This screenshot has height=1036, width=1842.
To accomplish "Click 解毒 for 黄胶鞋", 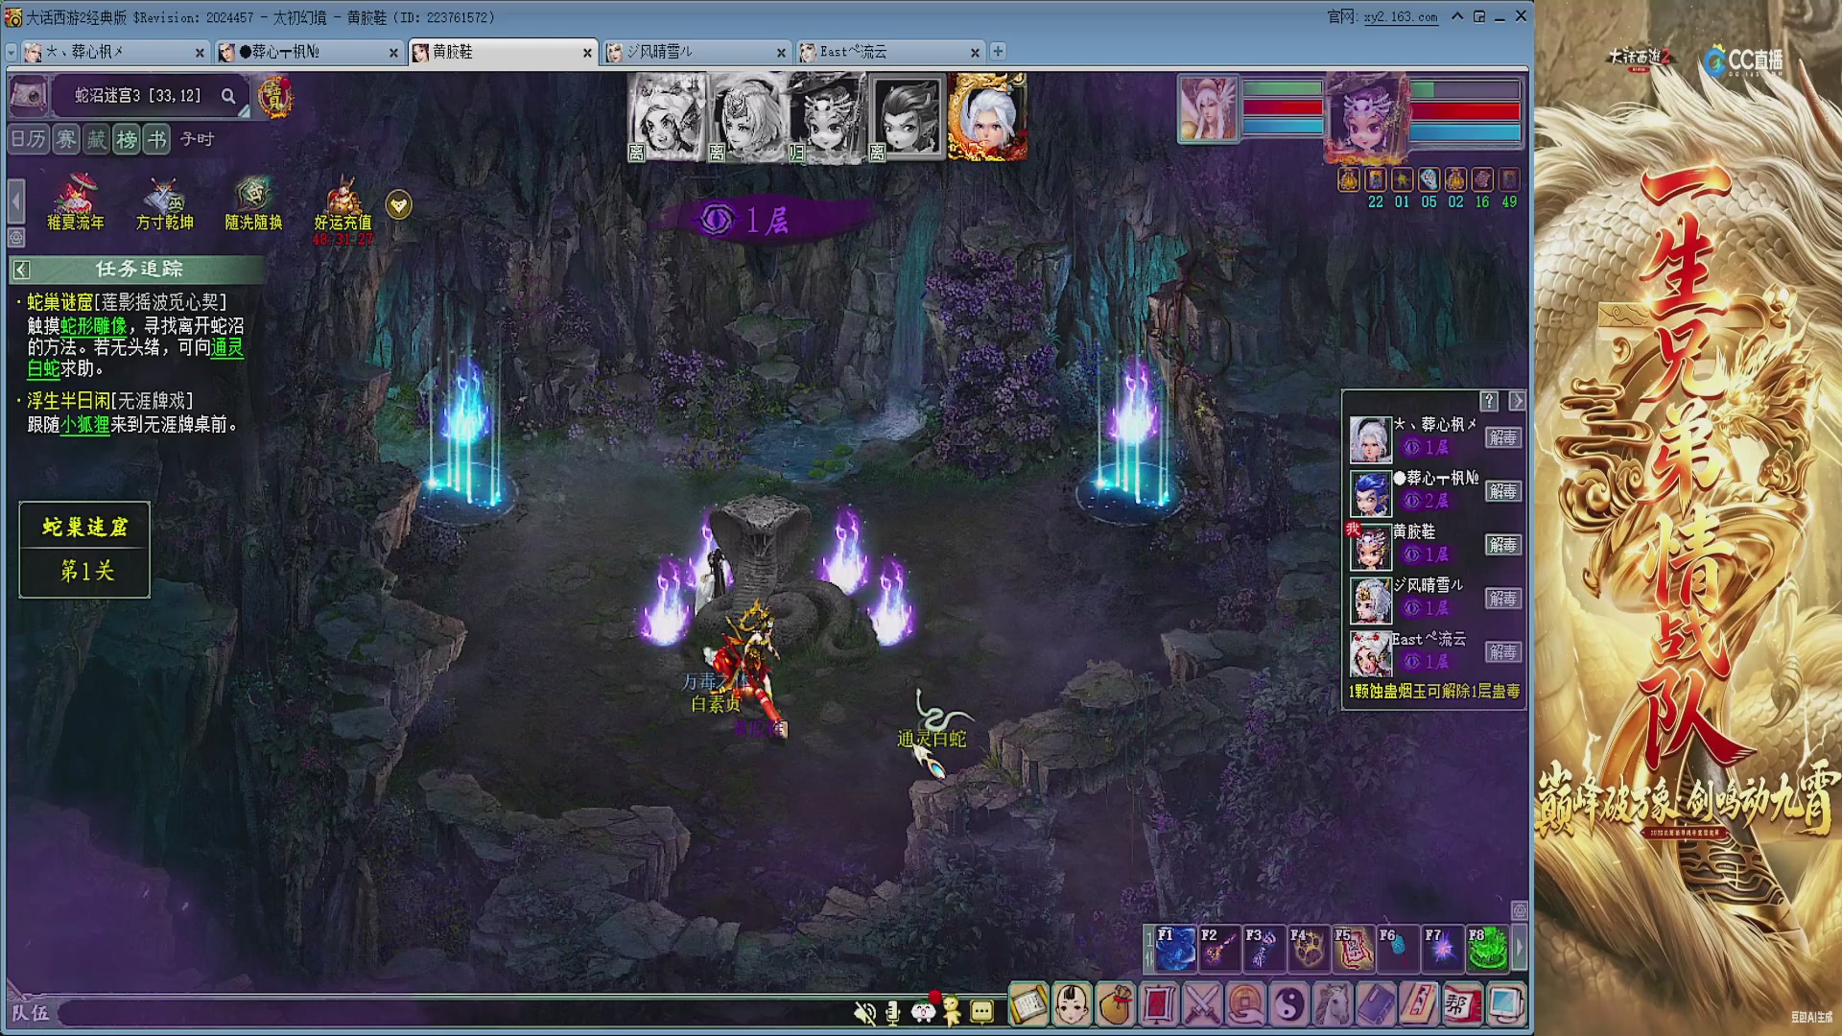I will click(1503, 546).
